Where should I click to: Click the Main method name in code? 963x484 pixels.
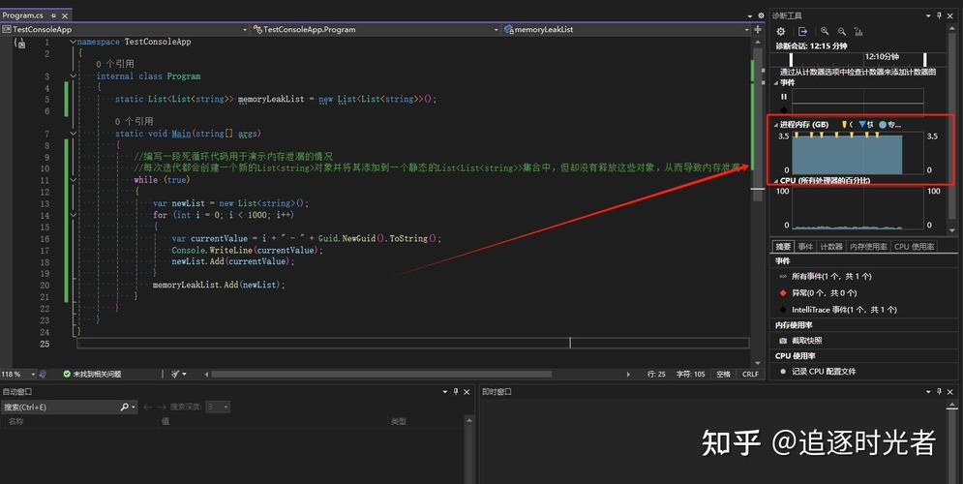click(x=181, y=134)
